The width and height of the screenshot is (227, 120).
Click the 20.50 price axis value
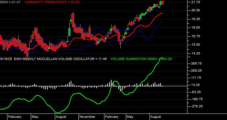[x=196, y=10]
